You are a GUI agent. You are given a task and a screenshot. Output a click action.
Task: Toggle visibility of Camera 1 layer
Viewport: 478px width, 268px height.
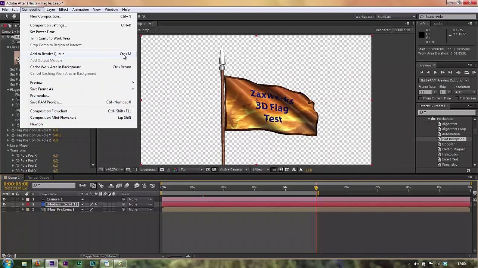[4, 199]
